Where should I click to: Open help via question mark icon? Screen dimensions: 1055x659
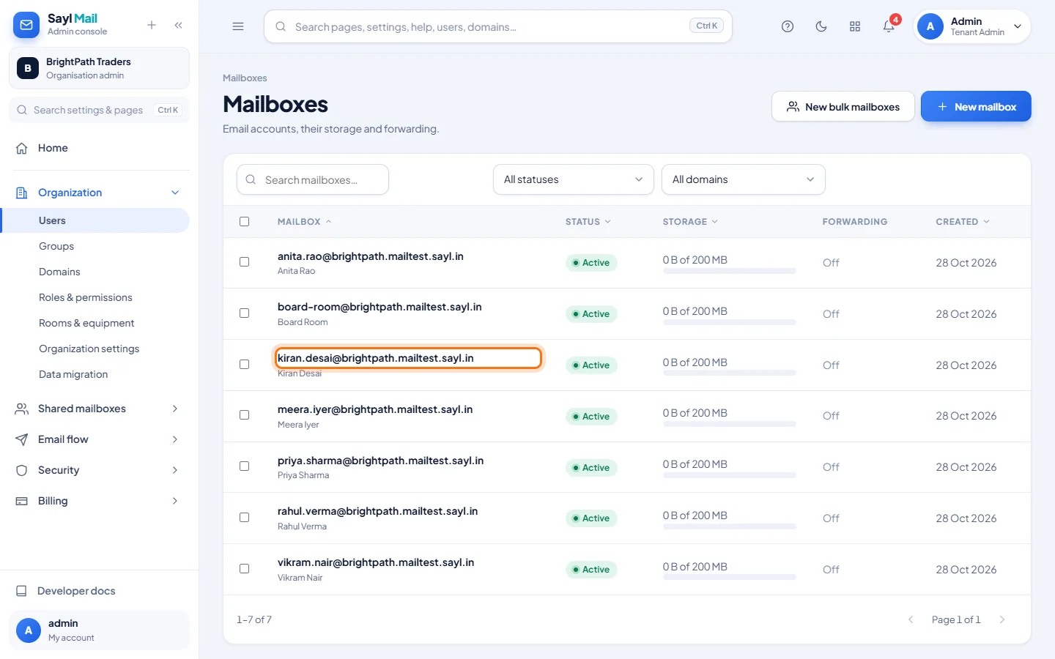click(x=788, y=26)
